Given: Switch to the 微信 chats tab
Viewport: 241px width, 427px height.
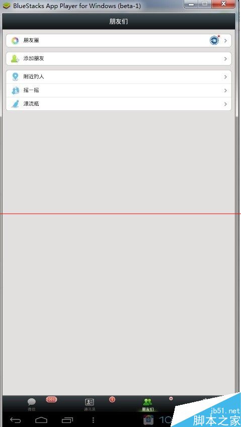Looking at the screenshot, I should (x=32, y=404).
